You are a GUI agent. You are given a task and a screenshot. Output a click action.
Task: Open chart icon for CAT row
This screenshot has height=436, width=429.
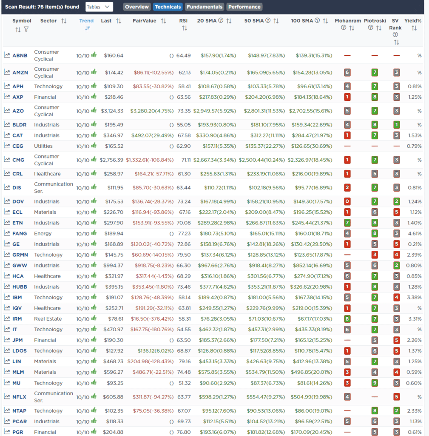coord(7,135)
